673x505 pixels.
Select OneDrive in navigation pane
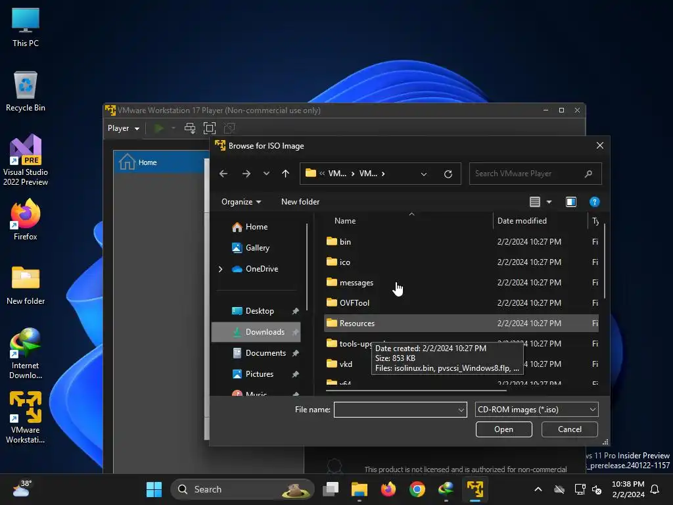pyautogui.click(x=262, y=269)
